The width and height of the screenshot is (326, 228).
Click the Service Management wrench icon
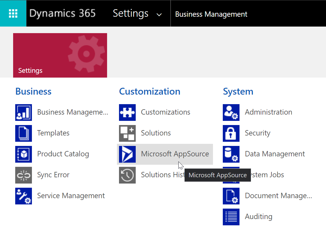(24, 196)
